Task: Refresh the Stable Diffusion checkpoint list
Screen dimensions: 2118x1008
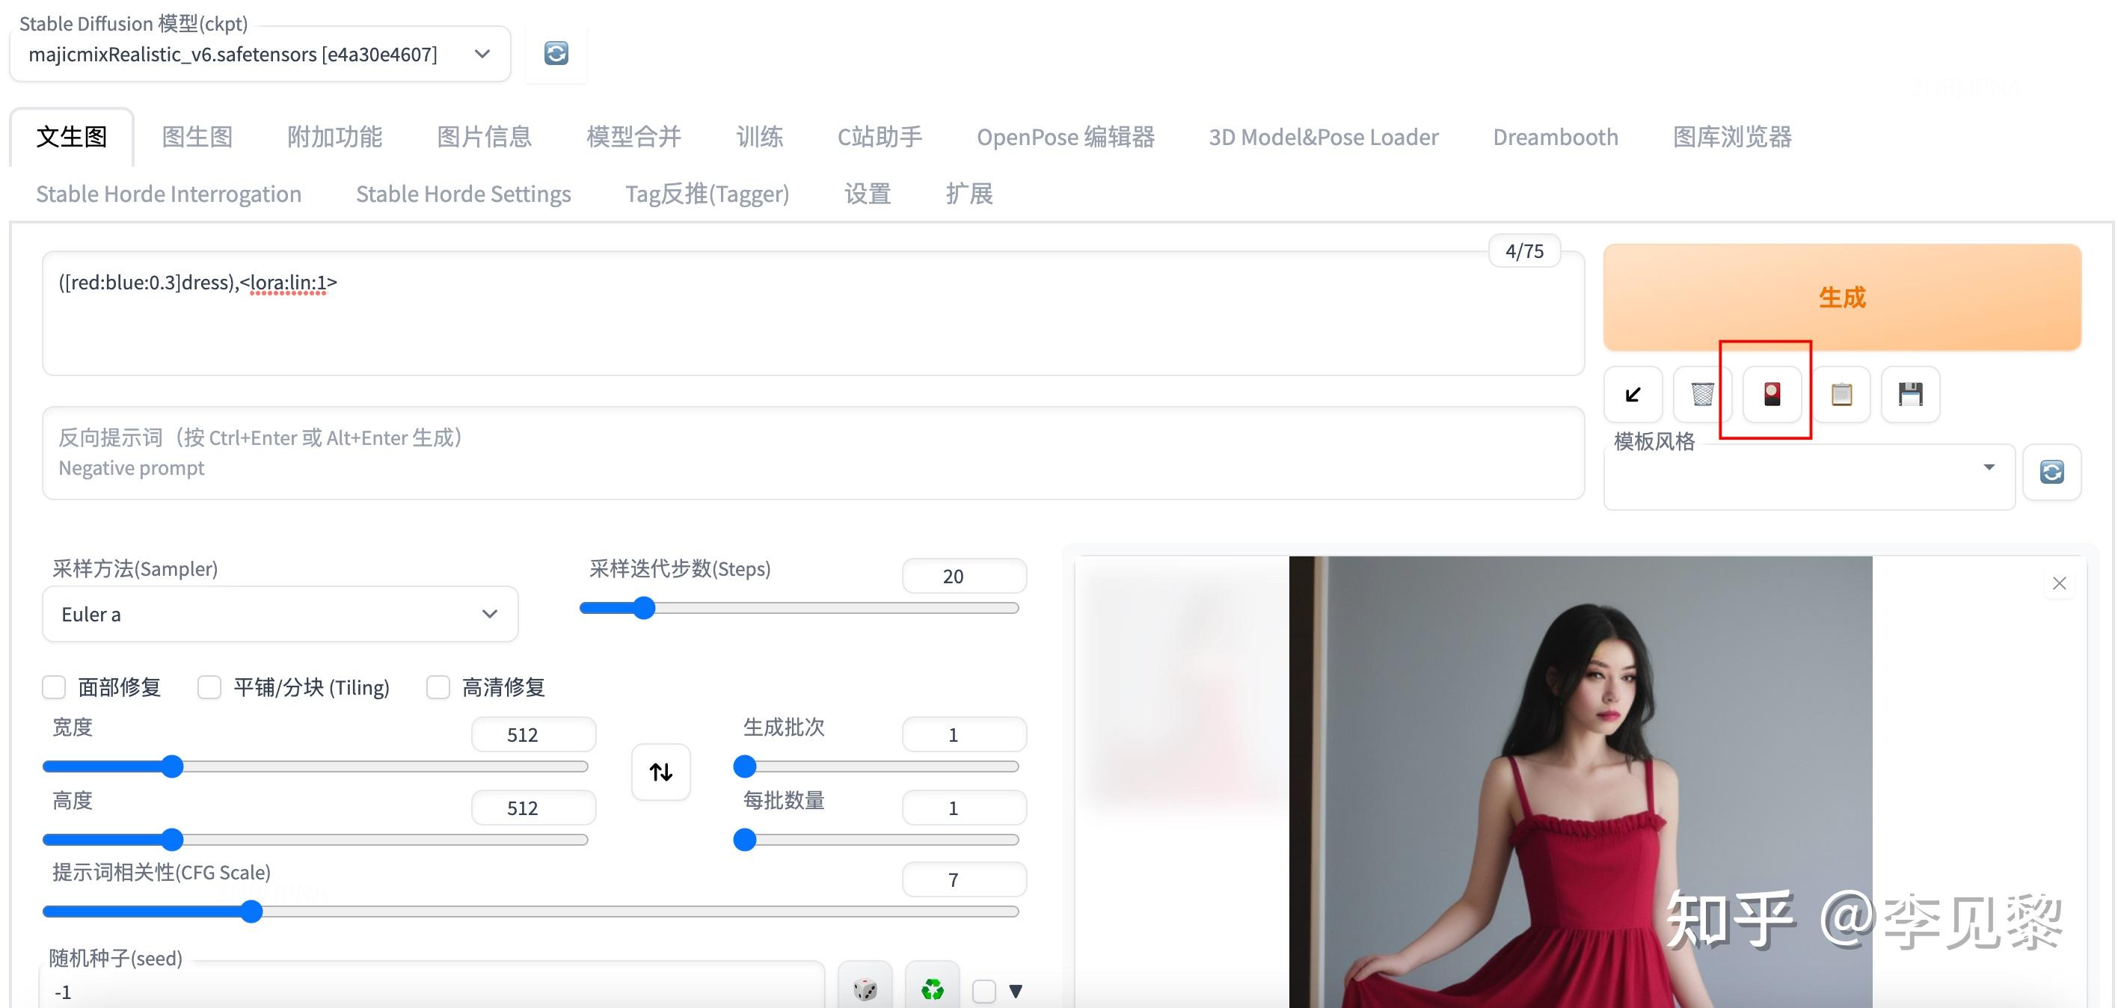Action: (556, 52)
